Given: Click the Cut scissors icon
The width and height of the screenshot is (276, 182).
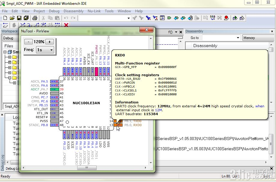Looking at the screenshot, I should [43, 18].
